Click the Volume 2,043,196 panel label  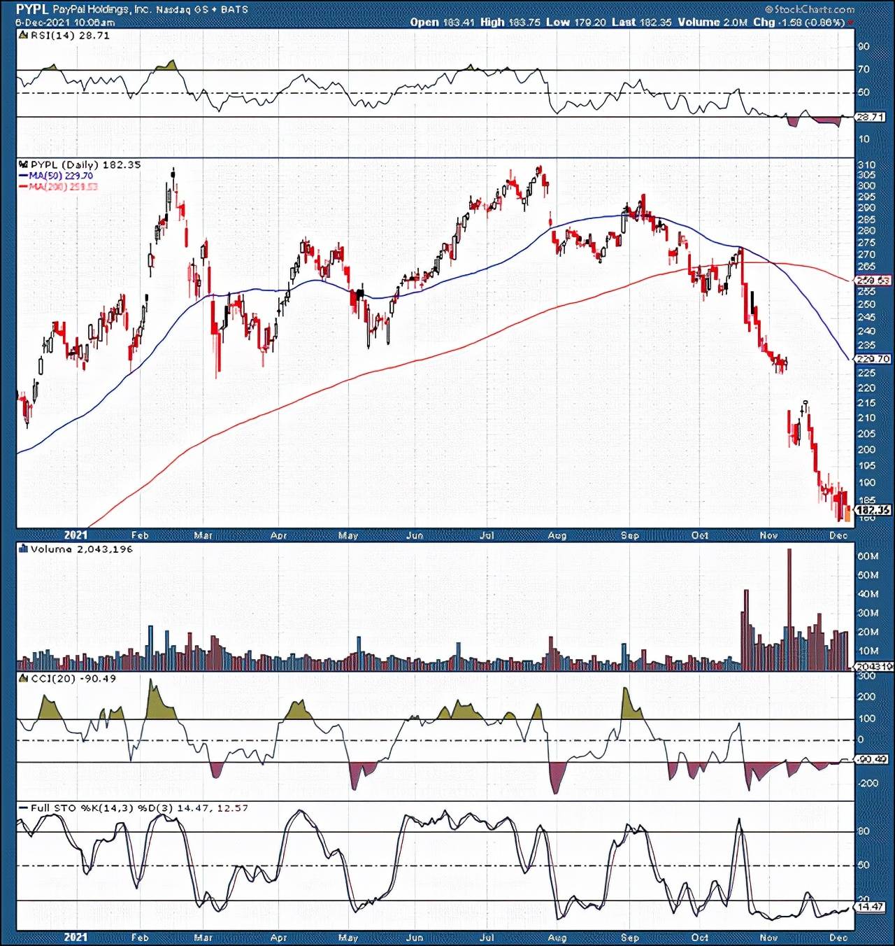[x=81, y=549]
